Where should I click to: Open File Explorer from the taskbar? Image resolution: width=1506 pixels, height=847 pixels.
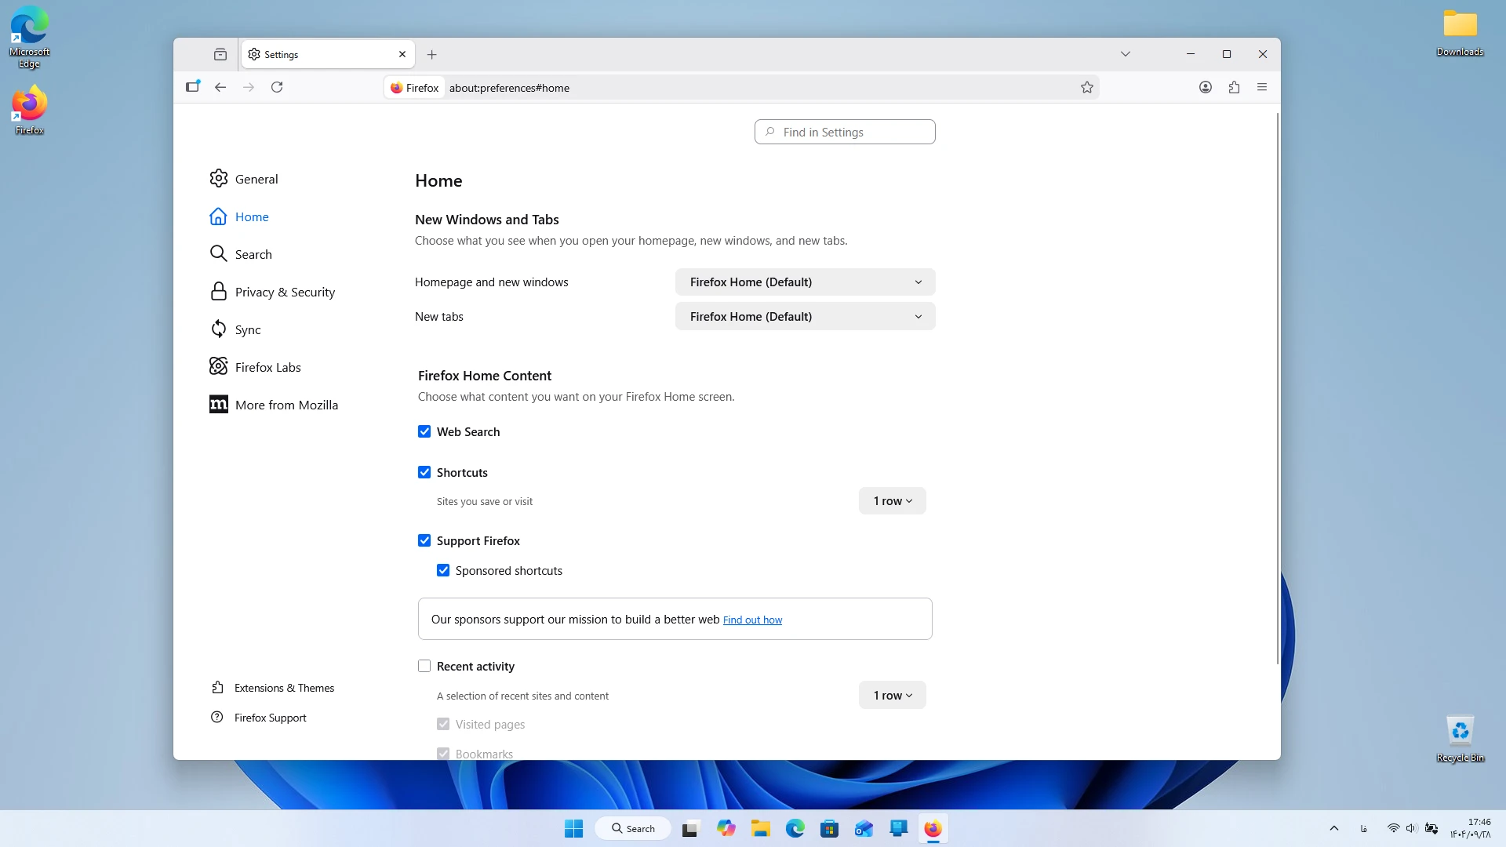[x=760, y=828]
